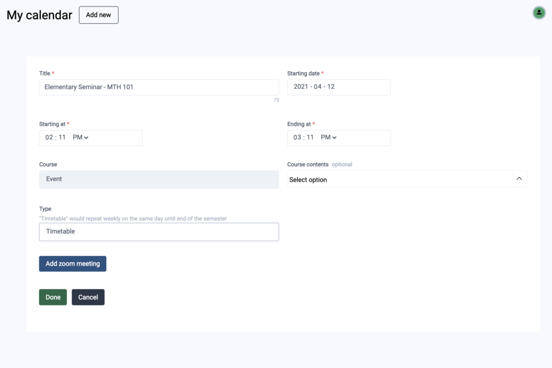Save the event with the Done button

[x=52, y=297]
